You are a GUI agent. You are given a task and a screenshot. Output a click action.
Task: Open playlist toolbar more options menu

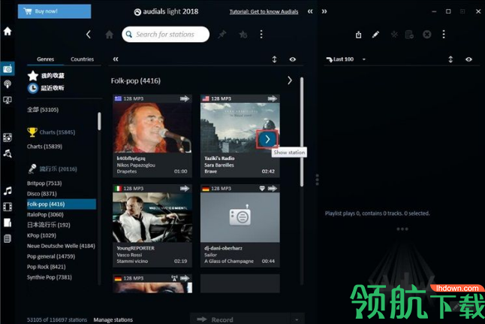pyautogui.click(x=444, y=35)
